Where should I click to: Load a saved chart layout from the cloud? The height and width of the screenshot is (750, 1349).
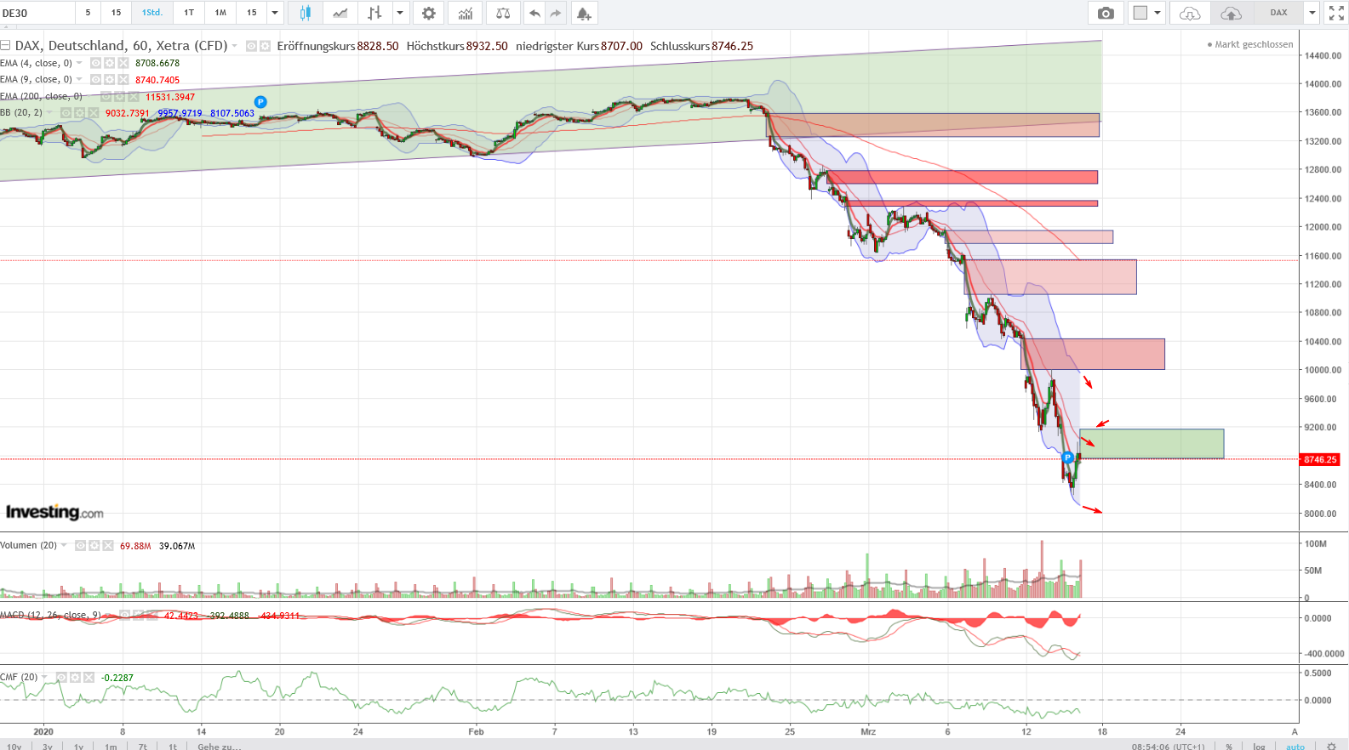point(1190,13)
